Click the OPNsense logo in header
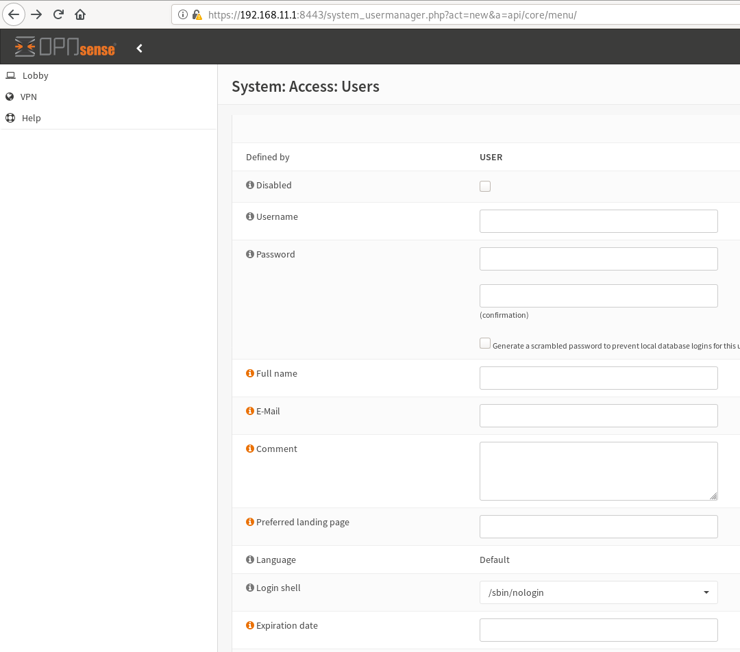Image resolution: width=740 pixels, height=652 pixels. coord(65,47)
